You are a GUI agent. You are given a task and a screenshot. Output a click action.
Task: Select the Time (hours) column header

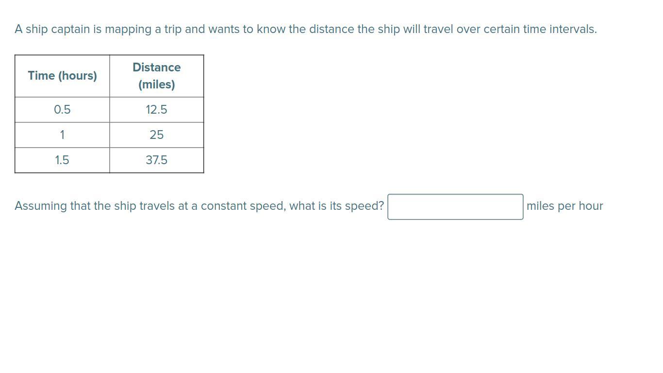click(x=62, y=76)
